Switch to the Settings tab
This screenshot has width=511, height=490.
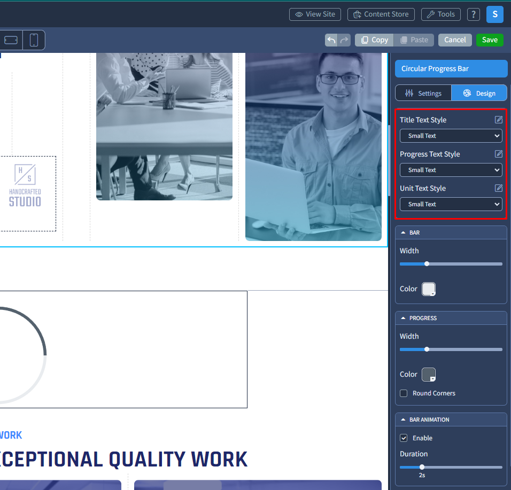click(x=423, y=93)
